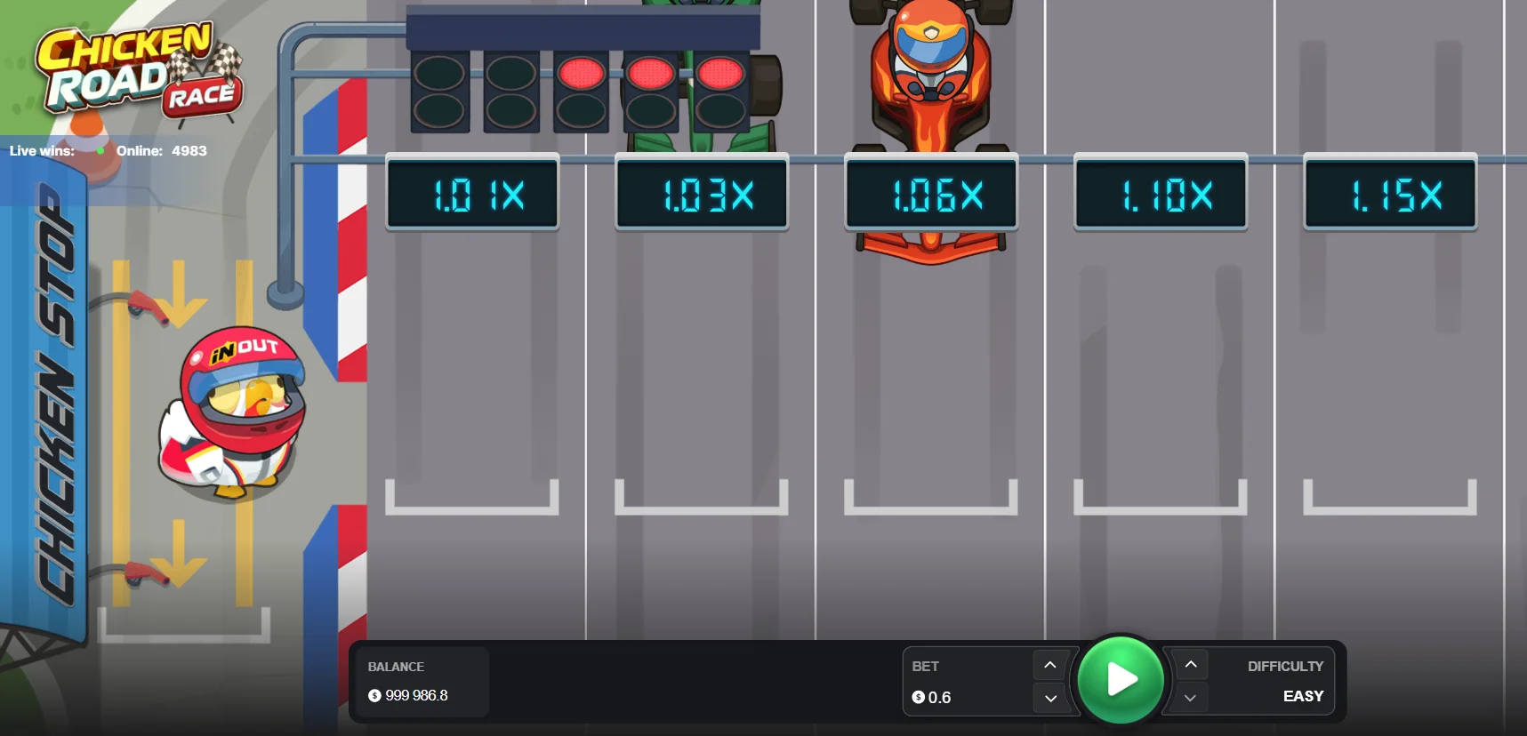Click the lower fuel pump nozzle

147,573
